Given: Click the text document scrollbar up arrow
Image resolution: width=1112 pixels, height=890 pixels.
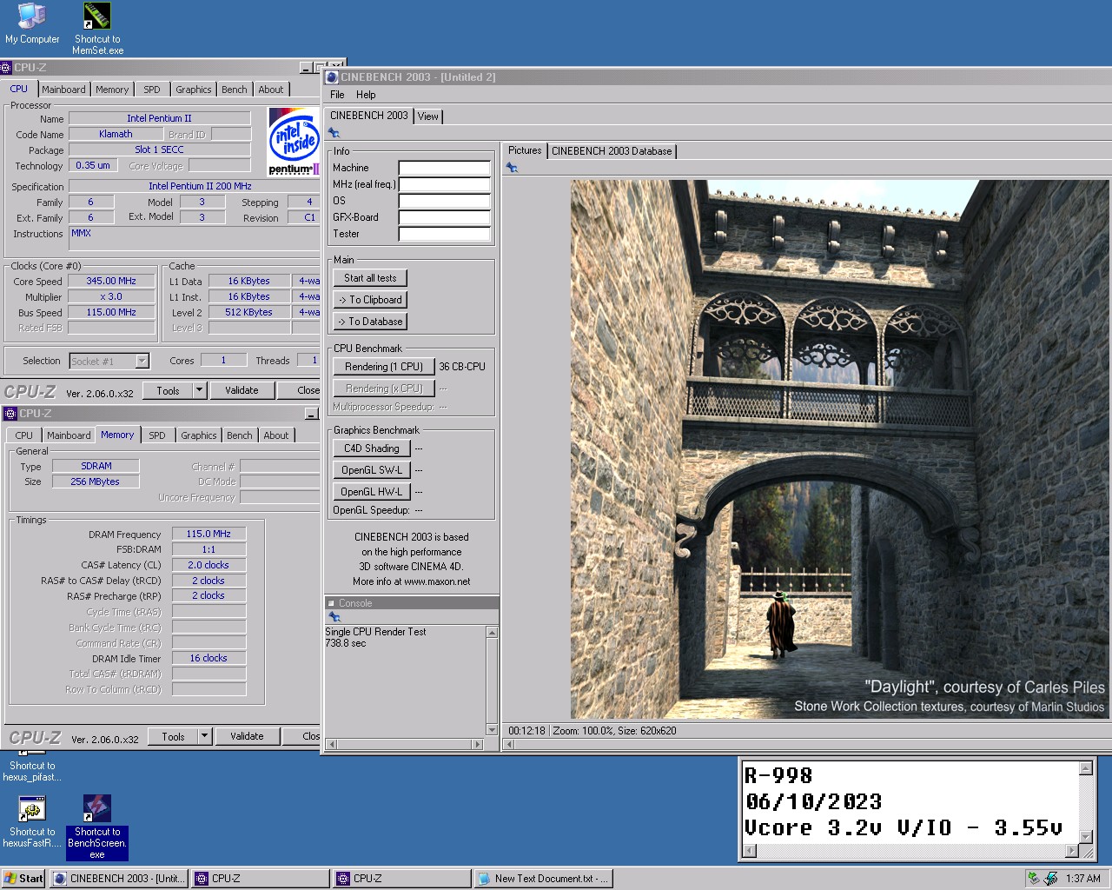Looking at the screenshot, I should (x=1085, y=768).
